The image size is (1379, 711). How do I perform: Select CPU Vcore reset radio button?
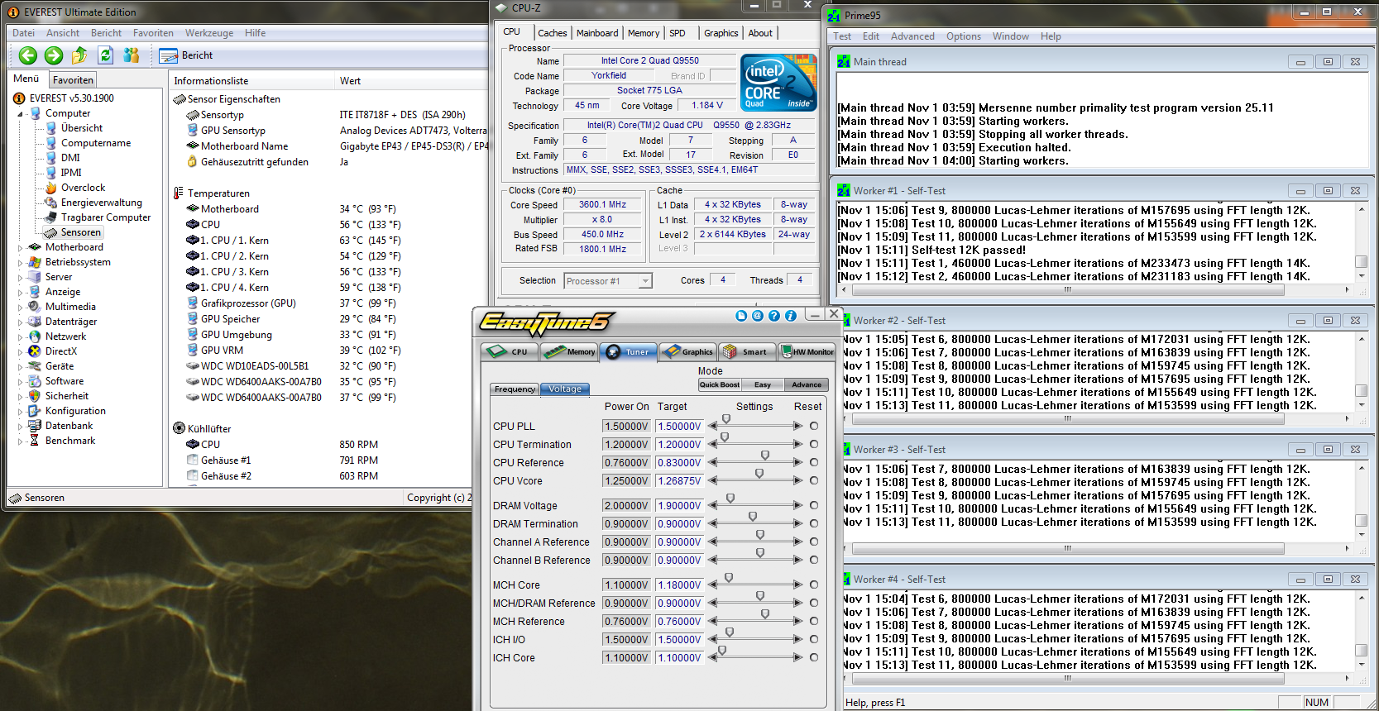(x=814, y=480)
